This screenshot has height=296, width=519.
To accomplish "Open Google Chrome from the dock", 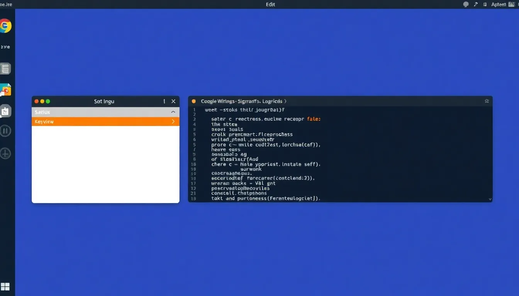I will 5,26.
